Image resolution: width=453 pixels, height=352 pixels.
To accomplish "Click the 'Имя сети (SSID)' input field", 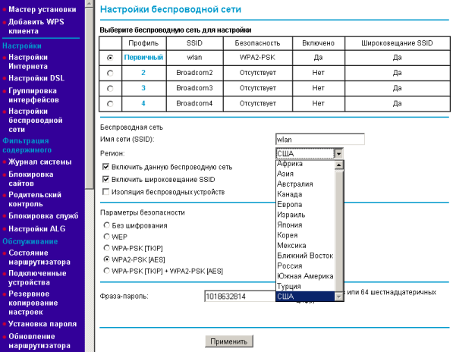I will coord(320,140).
